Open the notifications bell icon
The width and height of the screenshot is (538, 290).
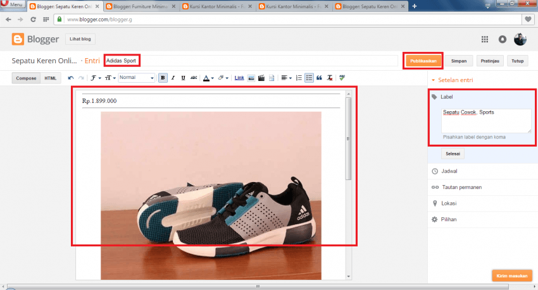pos(503,39)
